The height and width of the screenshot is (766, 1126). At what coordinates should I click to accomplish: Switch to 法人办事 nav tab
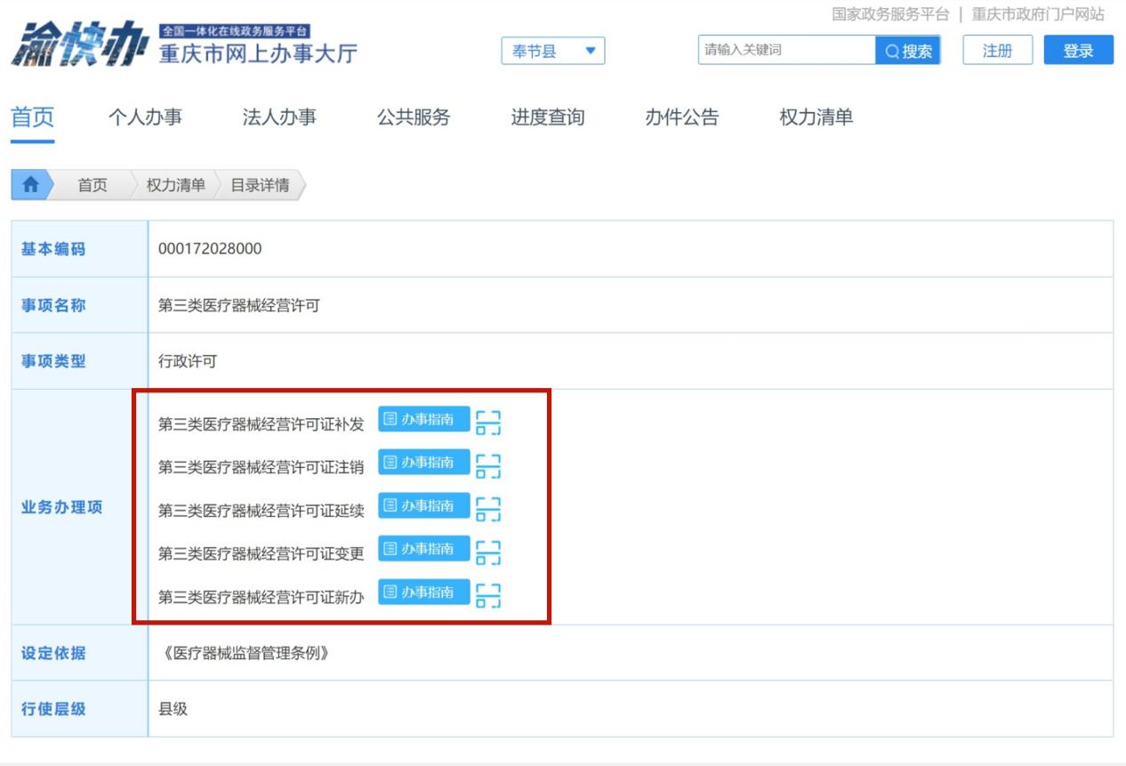279,117
